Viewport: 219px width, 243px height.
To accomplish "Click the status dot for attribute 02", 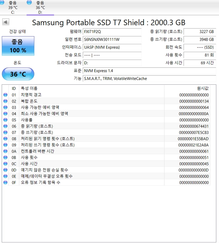I will (x=6, y=101).
